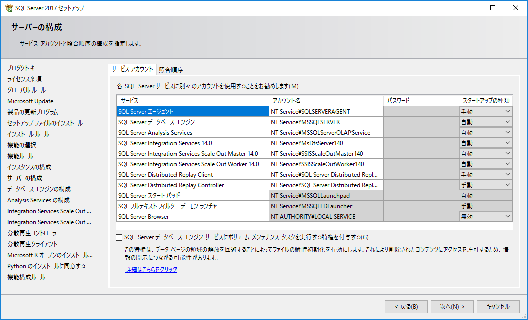Click the SQL Server setup title bar icon
528x320 pixels.
[x=8, y=8]
